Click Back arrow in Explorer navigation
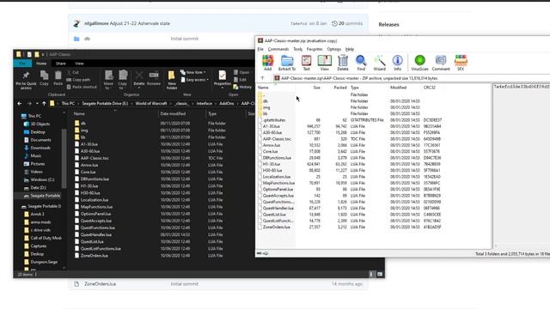This screenshot has height=309, width=550. point(20,103)
